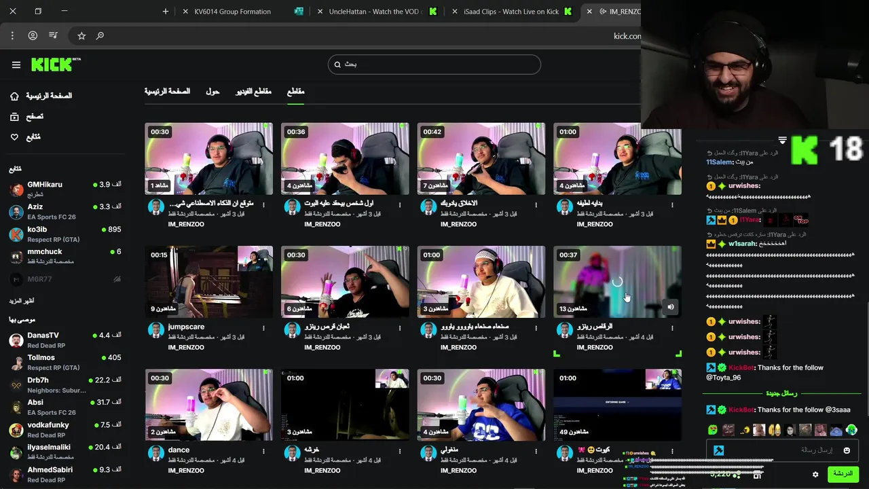The image size is (869, 489).
Task: Focus the إرسال رسالة chat input
Action: click(782, 450)
